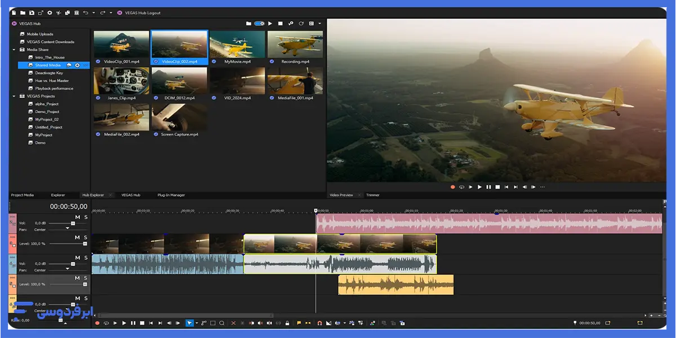Viewport: 676px width, 338px height.
Task: Click the New project icon in top toolbar
Action: click(x=14, y=12)
